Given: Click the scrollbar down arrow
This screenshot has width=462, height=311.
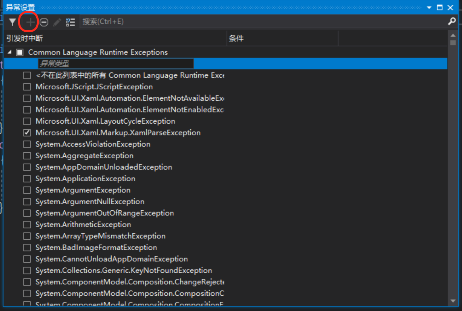Looking at the screenshot, I should [x=453, y=301].
